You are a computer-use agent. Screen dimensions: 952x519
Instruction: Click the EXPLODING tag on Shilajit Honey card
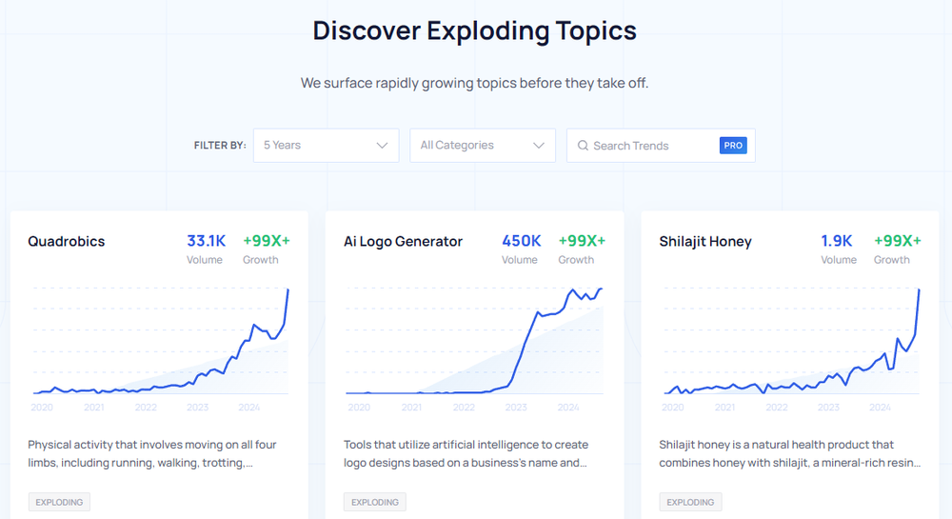[690, 502]
